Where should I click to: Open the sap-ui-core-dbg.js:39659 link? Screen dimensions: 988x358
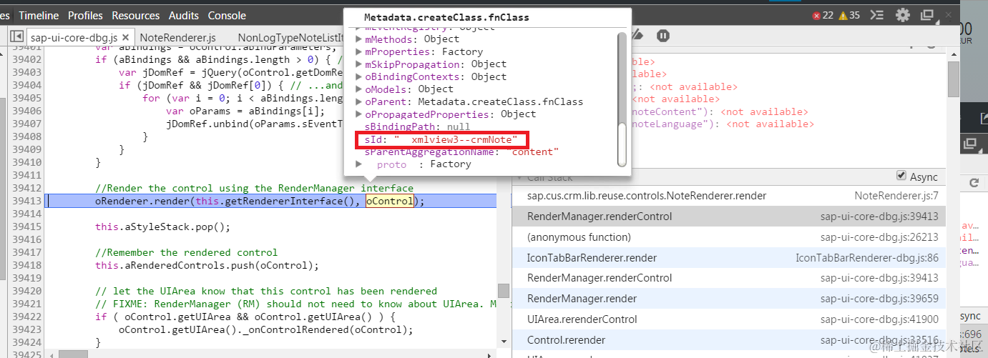click(x=879, y=299)
